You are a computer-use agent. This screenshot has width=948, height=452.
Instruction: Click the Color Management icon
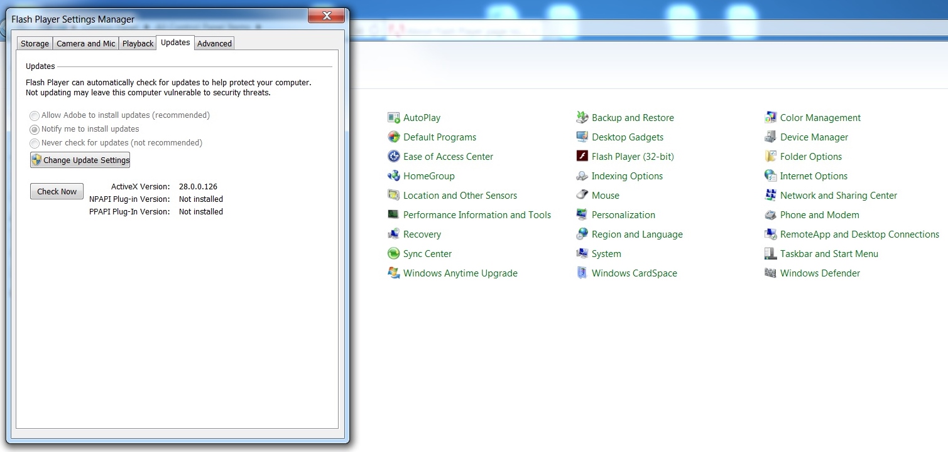(771, 118)
